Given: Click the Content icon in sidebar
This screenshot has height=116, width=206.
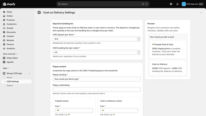Looking at the screenshot, I should click(4, 36).
